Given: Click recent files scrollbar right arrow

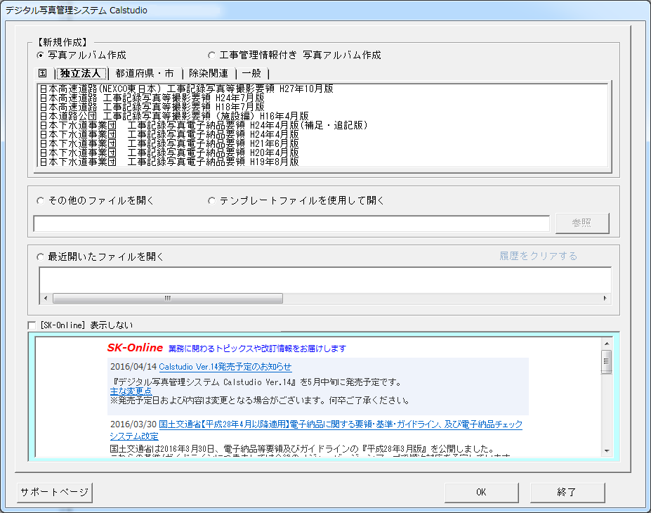Looking at the screenshot, I should point(605,298).
